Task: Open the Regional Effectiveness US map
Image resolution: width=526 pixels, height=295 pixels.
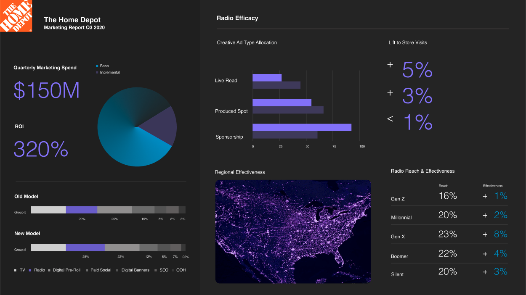Action: (293, 232)
